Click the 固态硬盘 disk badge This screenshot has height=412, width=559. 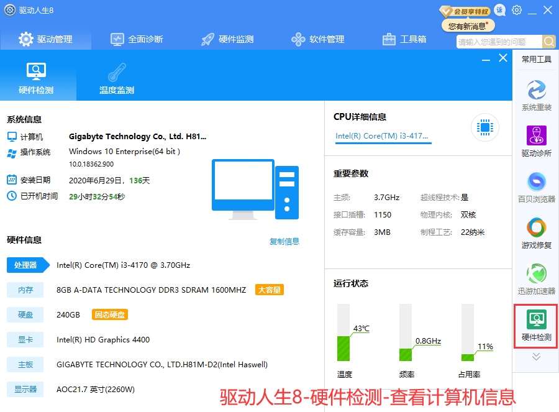tap(110, 314)
